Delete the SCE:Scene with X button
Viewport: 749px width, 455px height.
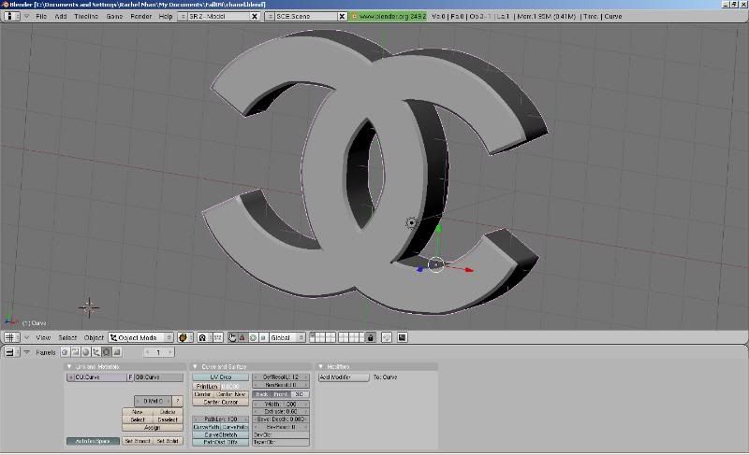point(342,16)
